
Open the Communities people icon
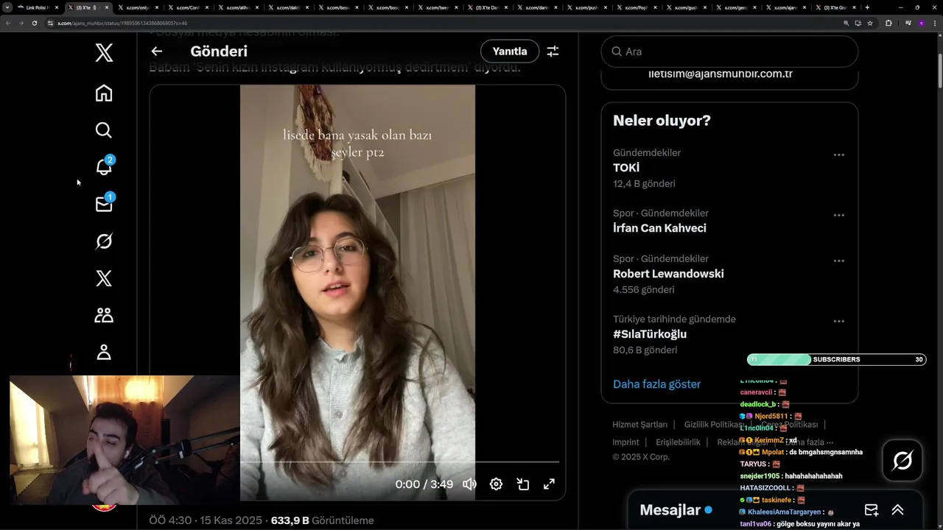point(104,315)
